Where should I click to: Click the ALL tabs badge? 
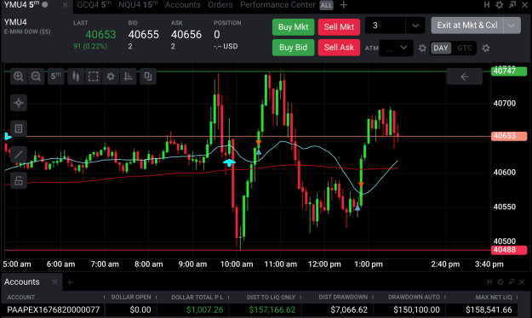coord(326,5)
